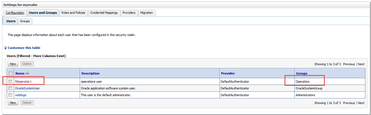
Task: Switch to the Groups sub-tab
Action: [x=25, y=21]
